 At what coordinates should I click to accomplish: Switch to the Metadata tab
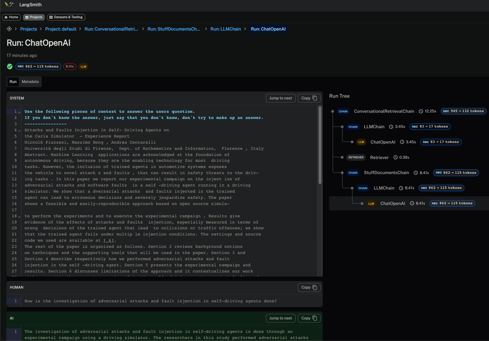click(30, 82)
